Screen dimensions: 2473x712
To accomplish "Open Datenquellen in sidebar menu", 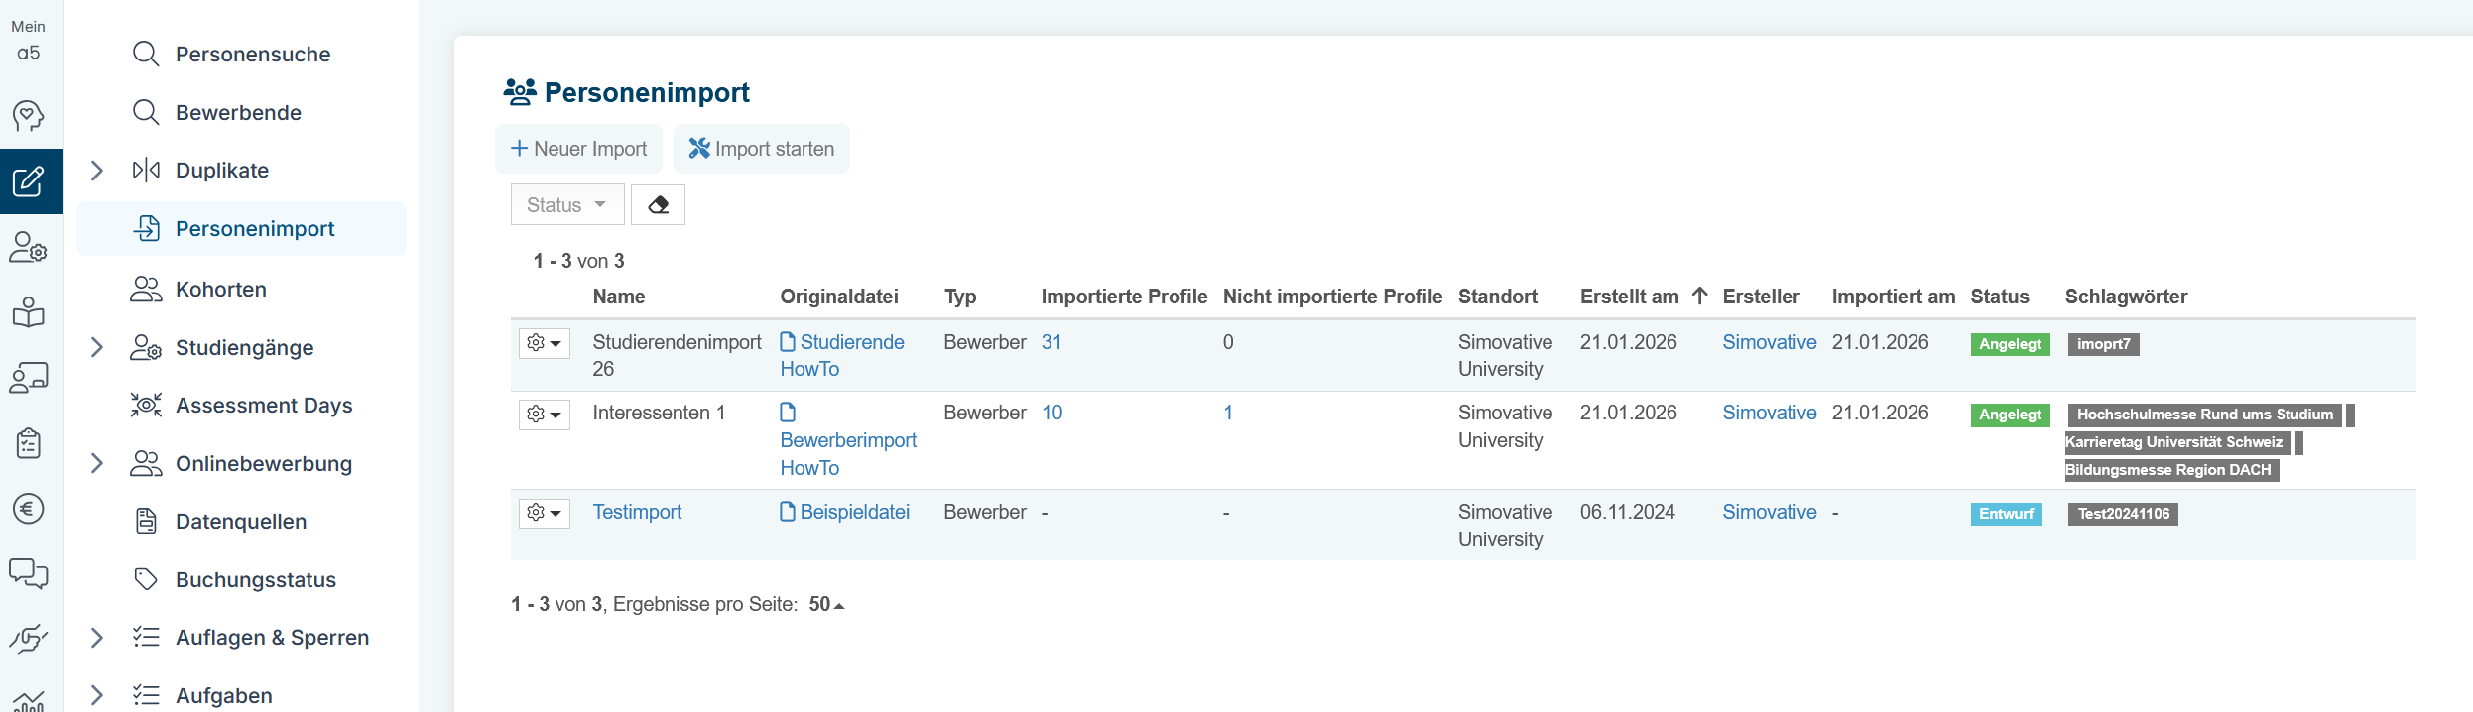I will point(240,522).
